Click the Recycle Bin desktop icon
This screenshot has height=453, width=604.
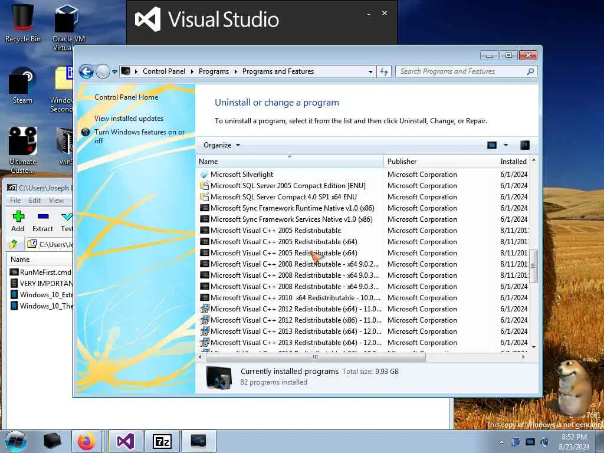coord(23,23)
